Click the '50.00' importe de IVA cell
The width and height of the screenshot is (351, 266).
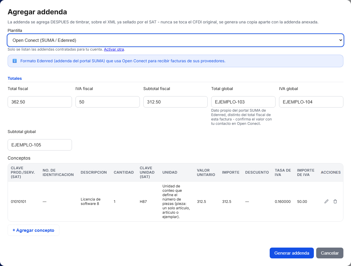click(x=302, y=201)
